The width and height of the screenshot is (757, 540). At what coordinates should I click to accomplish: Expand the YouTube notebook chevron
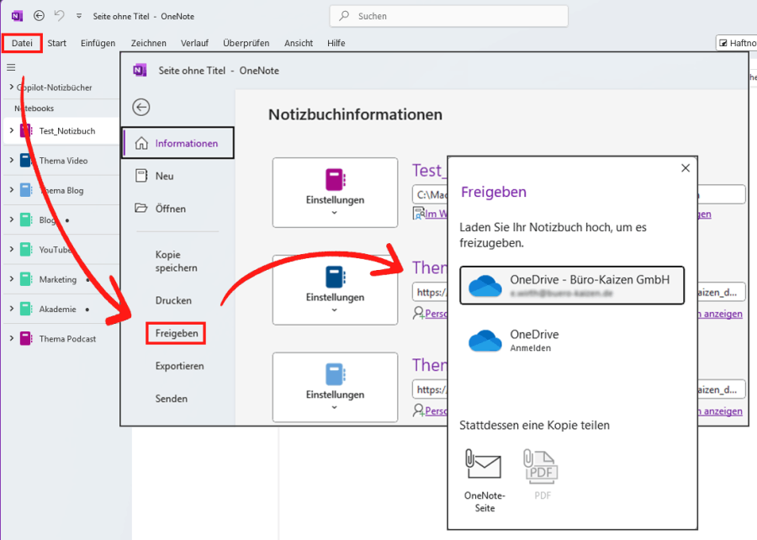click(11, 249)
